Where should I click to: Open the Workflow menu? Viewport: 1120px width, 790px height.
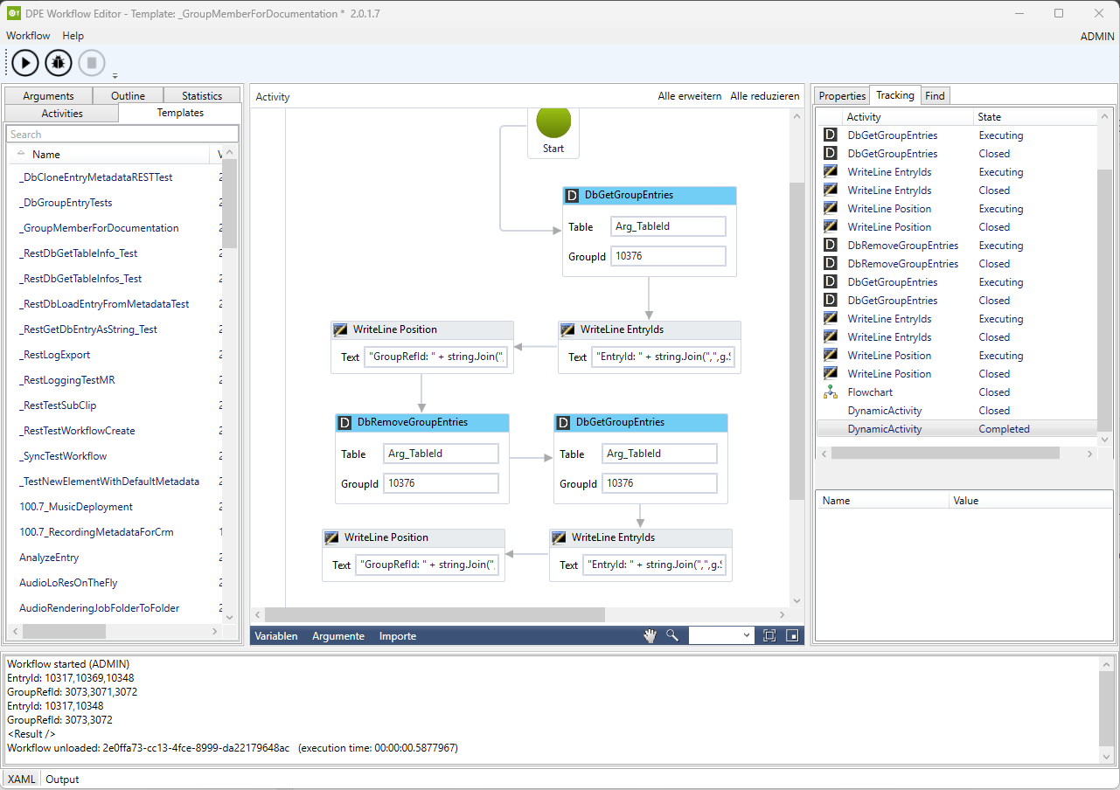coord(28,36)
